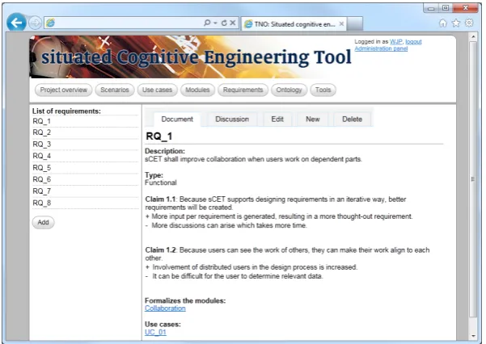Minimize the browser window
This screenshot has height=344, width=486.
(x=431, y=8)
